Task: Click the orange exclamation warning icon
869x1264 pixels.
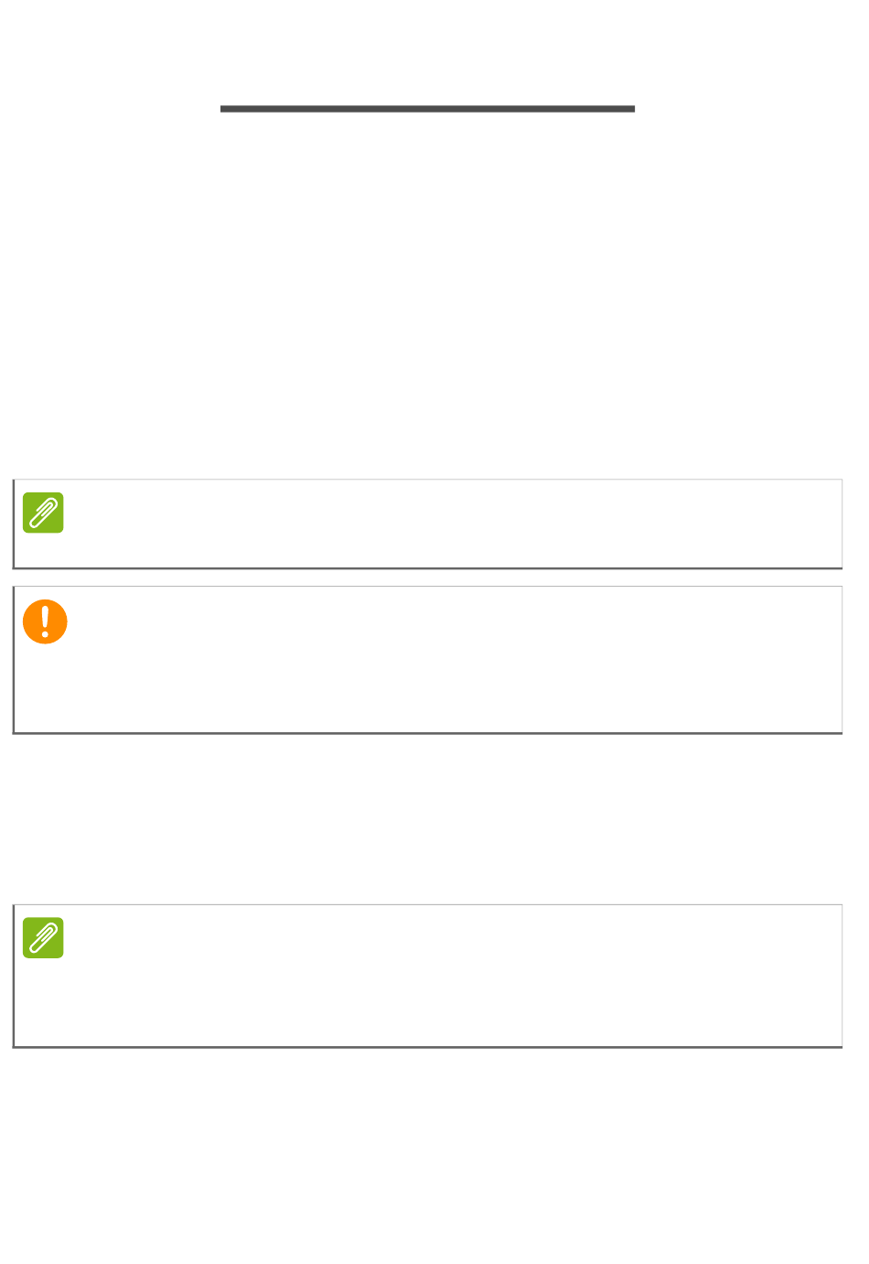Action: pos(45,621)
